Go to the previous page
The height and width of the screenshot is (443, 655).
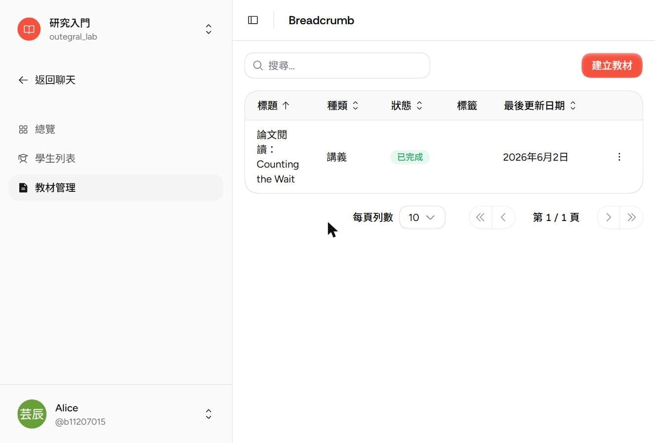[503, 218]
